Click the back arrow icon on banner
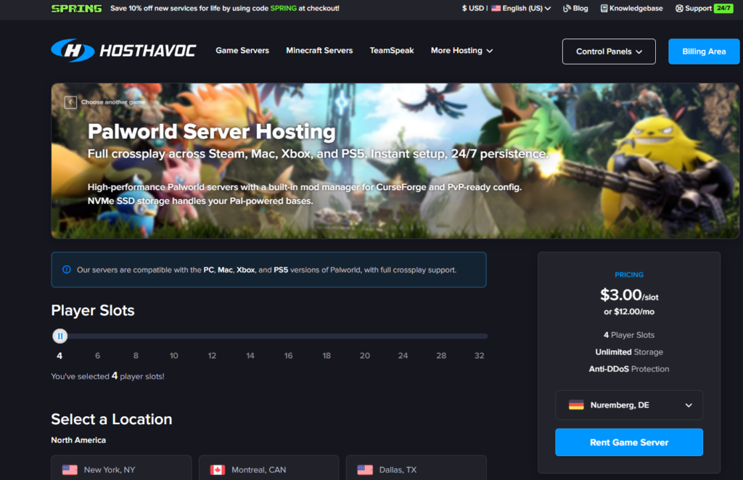 click(x=70, y=102)
